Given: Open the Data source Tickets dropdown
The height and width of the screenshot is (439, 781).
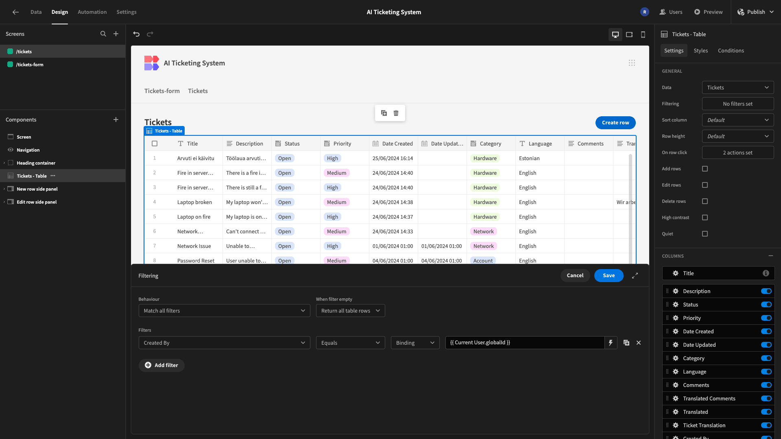Looking at the screenshot, I should pyautogui.click(x=738, y=87).
